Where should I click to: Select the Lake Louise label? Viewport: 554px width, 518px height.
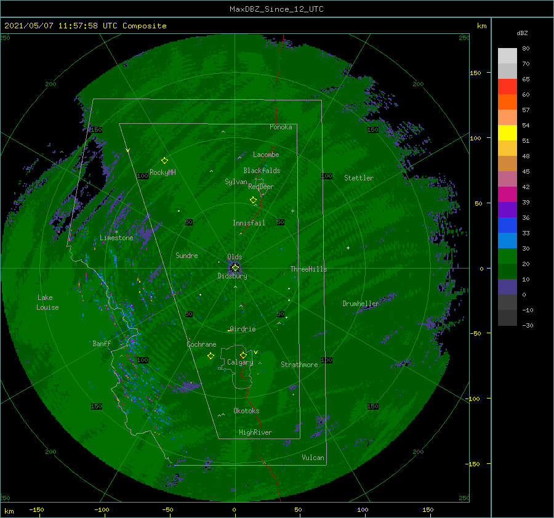pos(47,302)
